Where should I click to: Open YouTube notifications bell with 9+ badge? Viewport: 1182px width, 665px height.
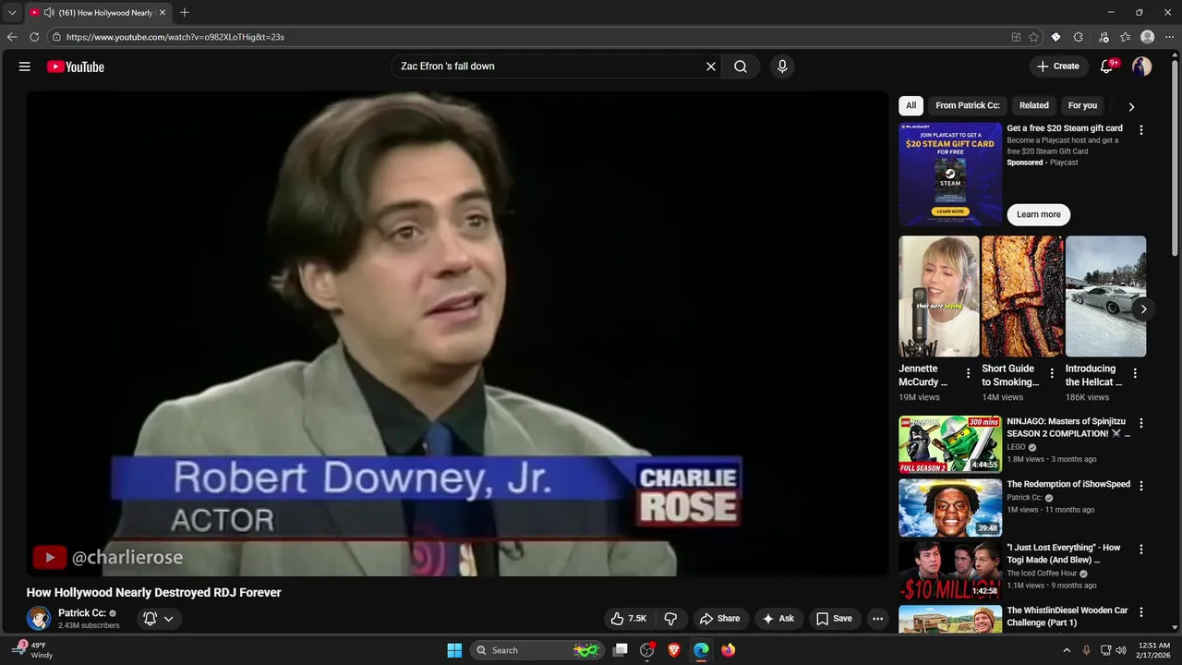(x=1107, y=66)
